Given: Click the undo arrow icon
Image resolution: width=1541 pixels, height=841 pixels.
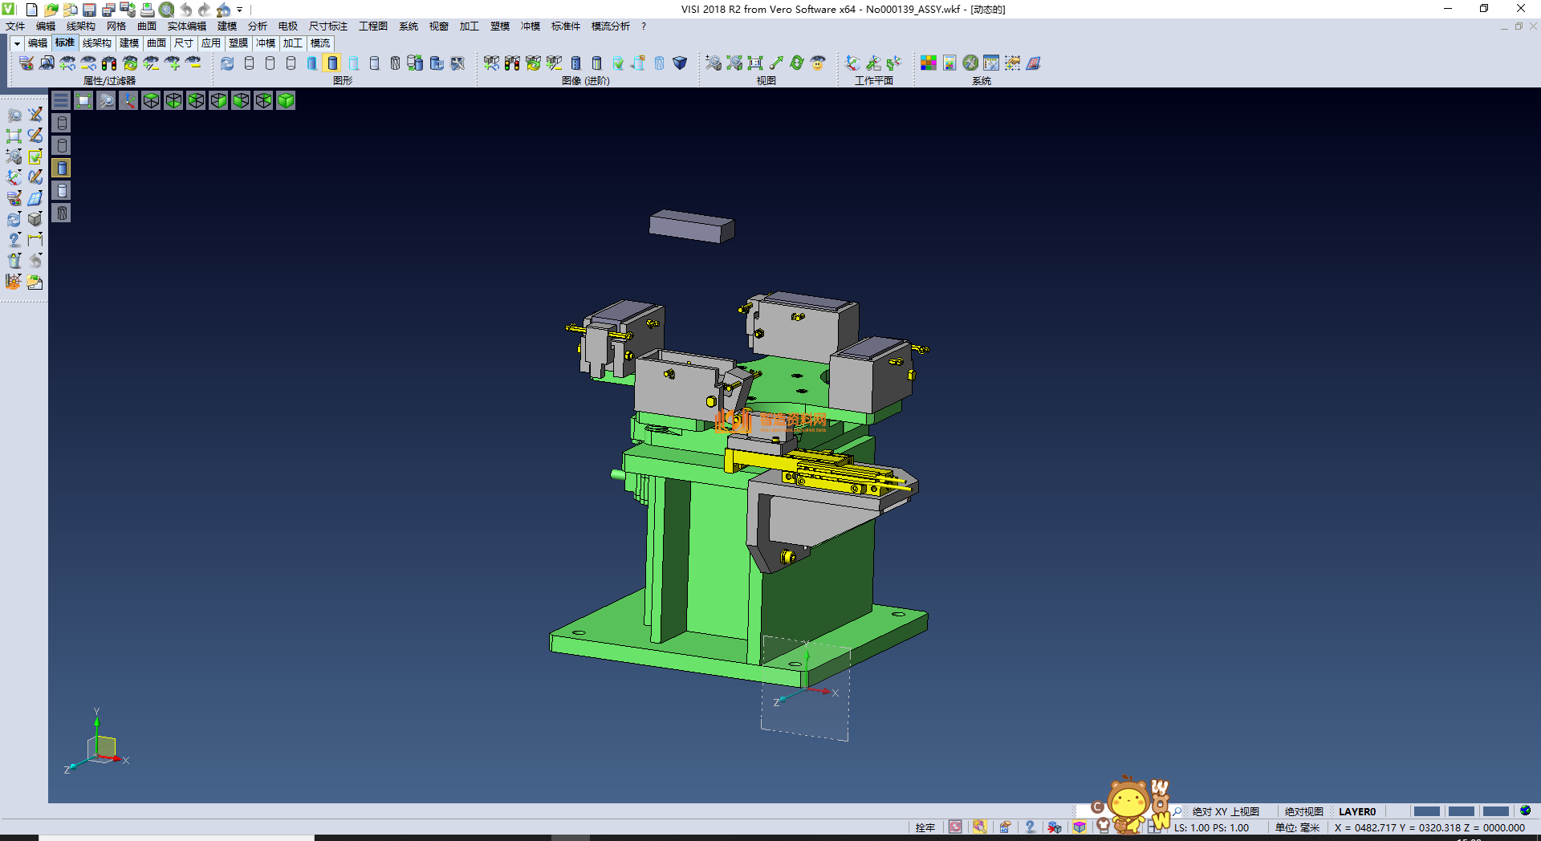Looking at the screenshot, I should (186, 10).
